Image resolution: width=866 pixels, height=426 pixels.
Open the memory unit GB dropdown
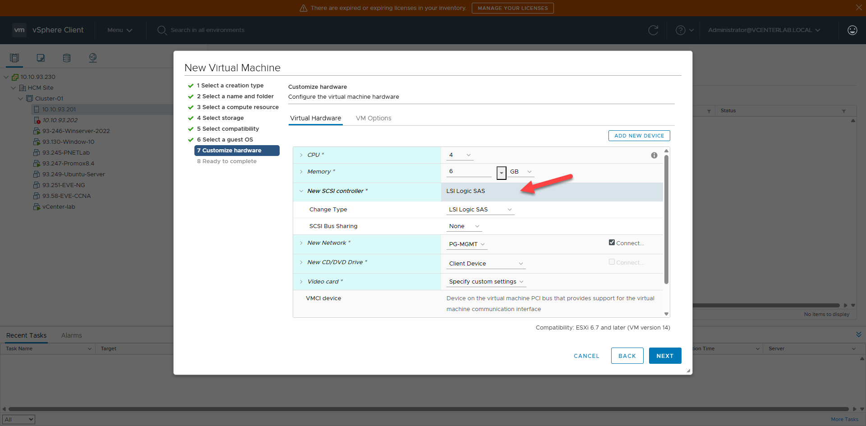coord(521,172)
